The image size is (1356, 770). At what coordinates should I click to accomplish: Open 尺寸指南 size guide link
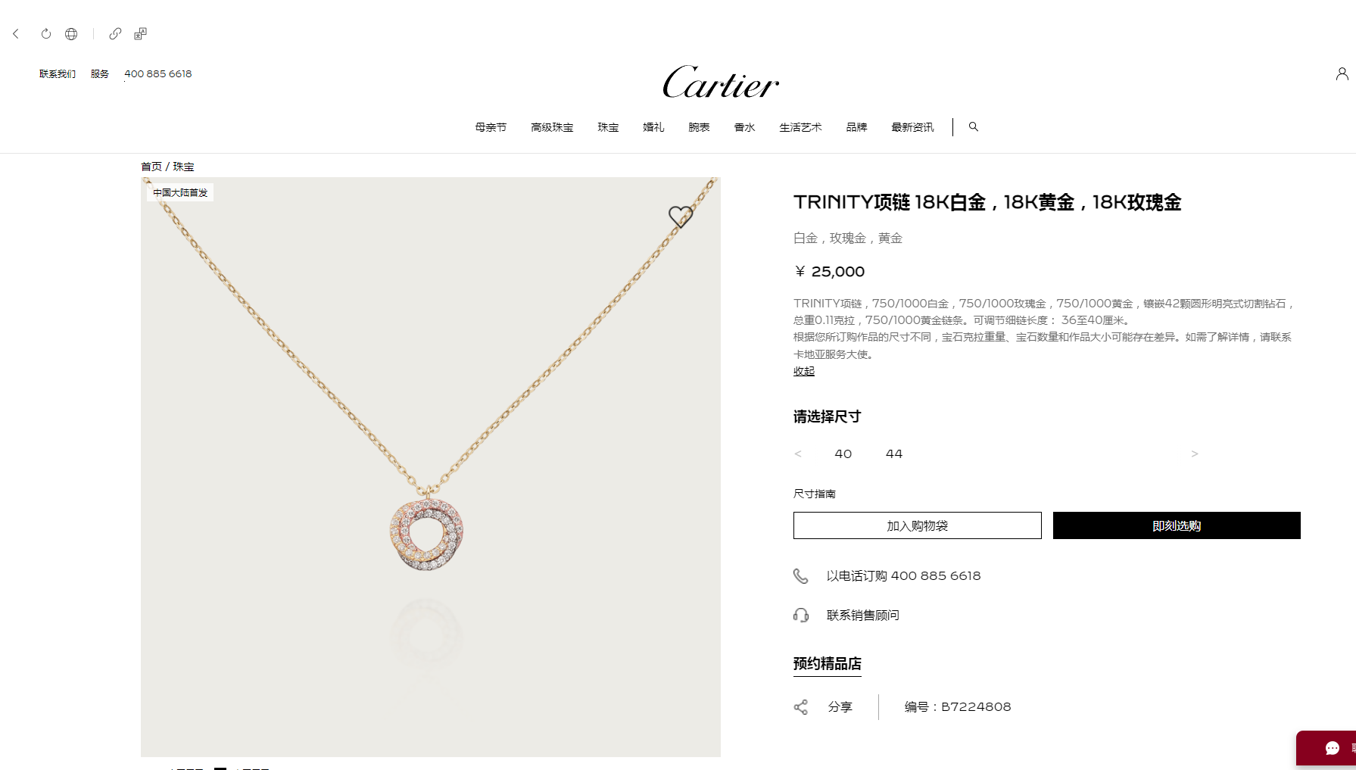pos(815,494)
